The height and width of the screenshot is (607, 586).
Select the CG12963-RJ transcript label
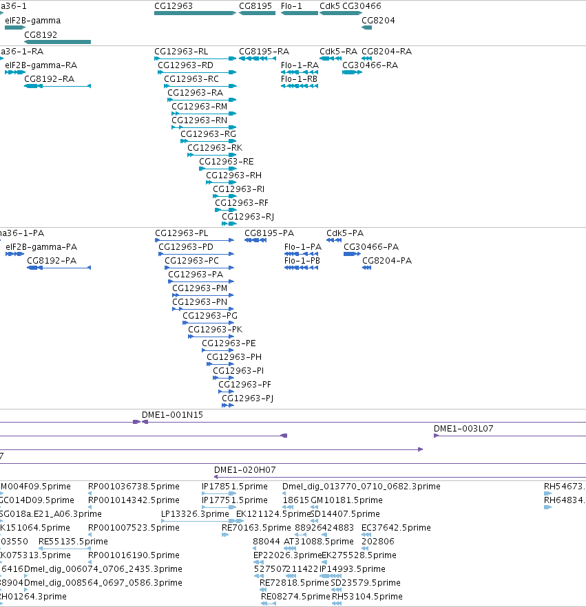(x=247, y=216)
